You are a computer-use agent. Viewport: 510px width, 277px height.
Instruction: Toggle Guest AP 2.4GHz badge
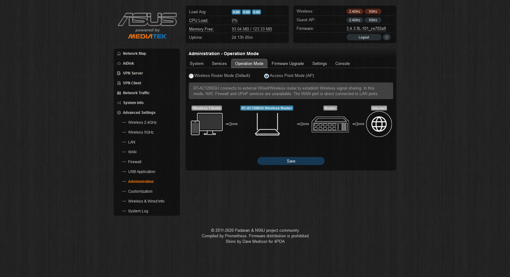tap(355, 20)
